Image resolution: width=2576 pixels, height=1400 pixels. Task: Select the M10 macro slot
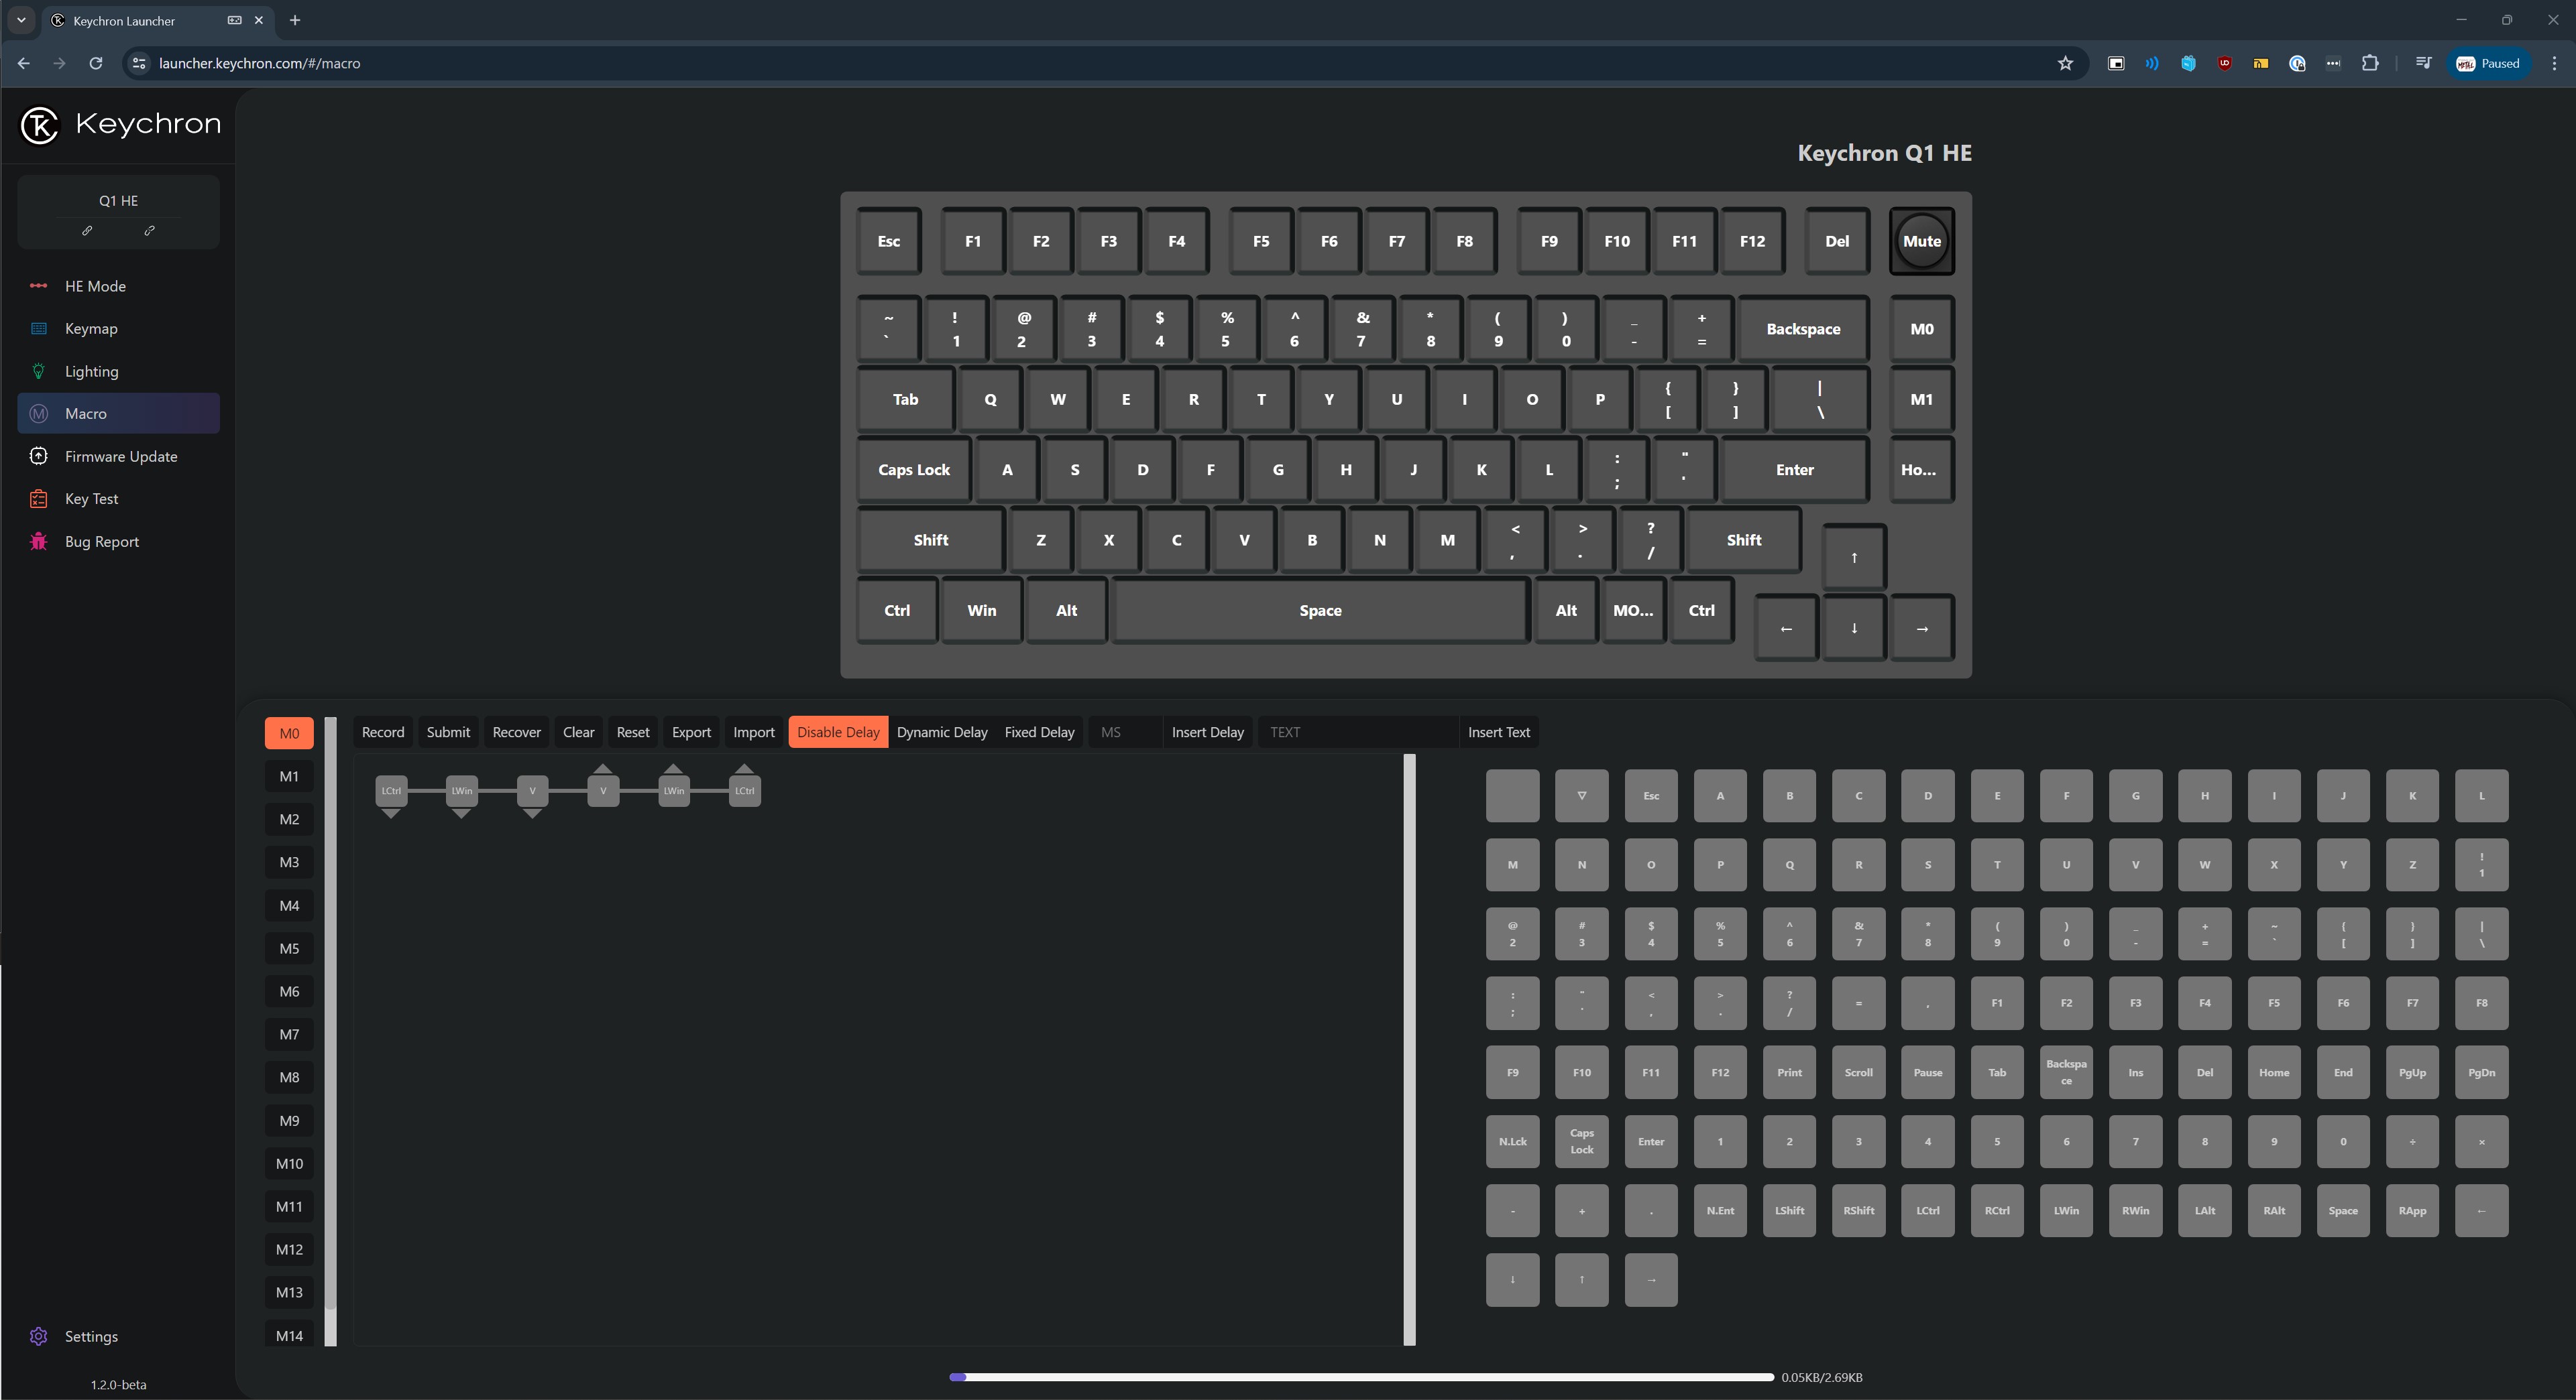click(290, 1164)
